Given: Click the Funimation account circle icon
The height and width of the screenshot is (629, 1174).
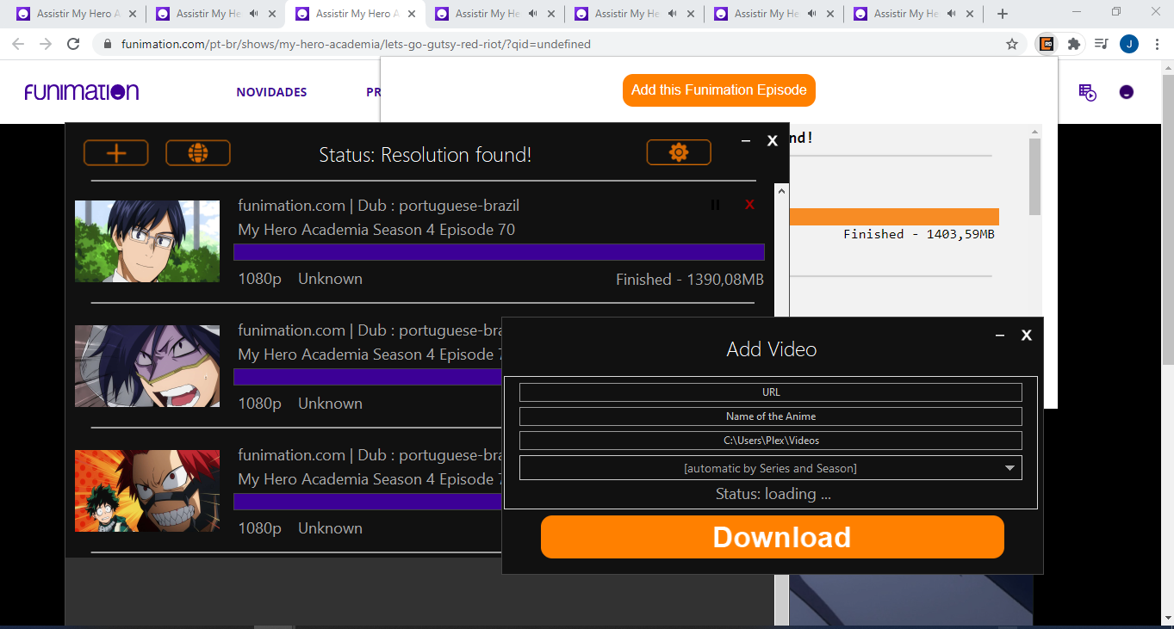Looking at the screenshot, I should pos(1127,92).
